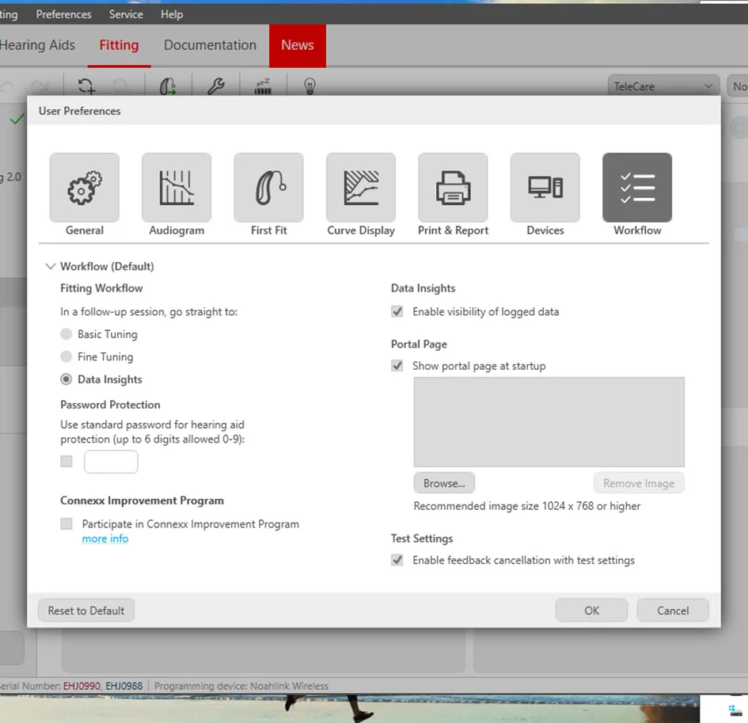Confirm preferences with OK button

(591, 611)
